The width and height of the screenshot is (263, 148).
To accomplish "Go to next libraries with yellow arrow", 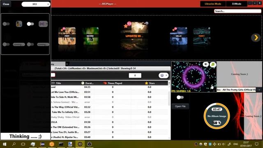I will coord(256,37).
